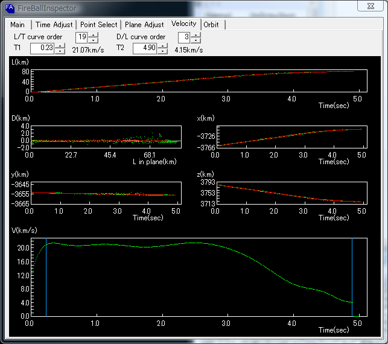The height and width of the screenshot is (344, 388).
Task: Select the Point Select tab
Action: tap(99, 25)
